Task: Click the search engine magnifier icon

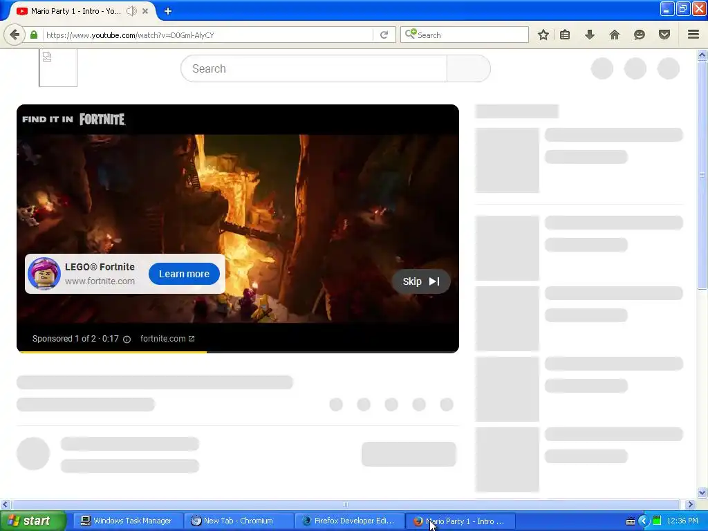Action: click(410, 35)
